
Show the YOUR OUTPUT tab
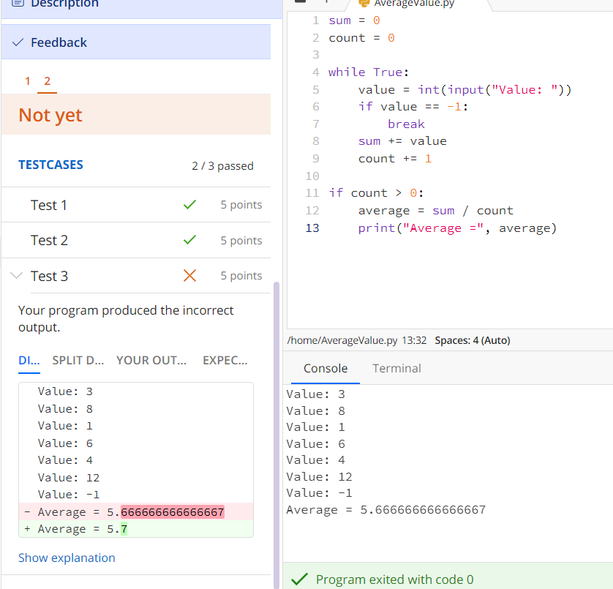[151, 360]
